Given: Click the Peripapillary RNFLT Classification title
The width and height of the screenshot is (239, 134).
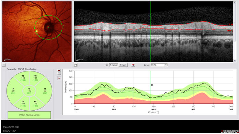Looking at the screenshot, I should point(22,69).
